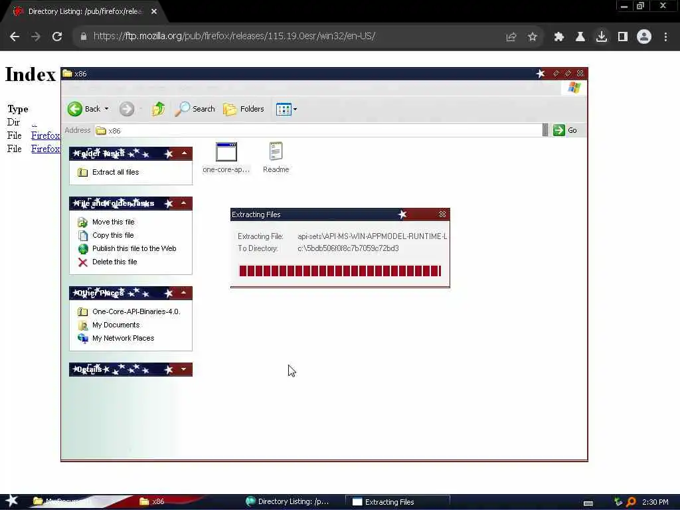Open Back history dropdown arrow
The image size is (680, 510).
(106, 109)
